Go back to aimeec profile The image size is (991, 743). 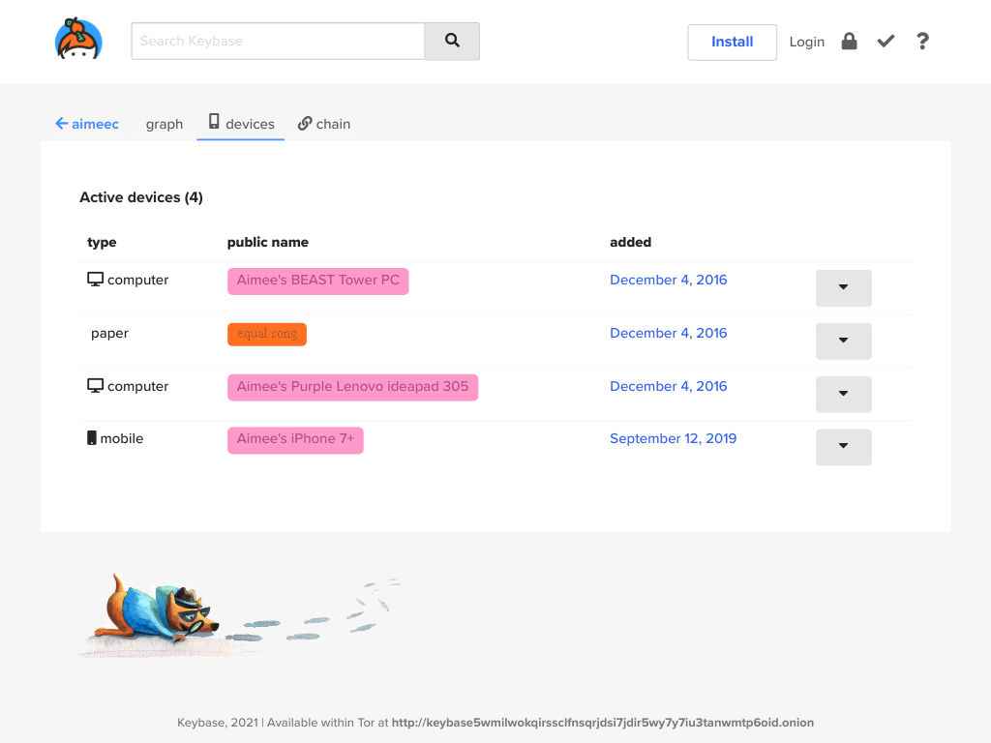(x=86, y=124)
